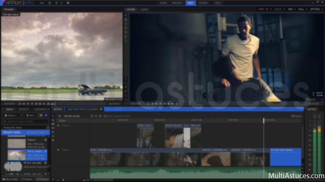Click the Export button above the timeline
The height and width of the screenshot is (182, 325).
tap(296, 116)
